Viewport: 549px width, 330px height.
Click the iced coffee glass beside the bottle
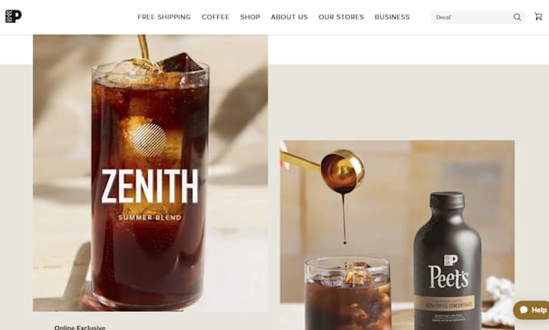[347, 293]
